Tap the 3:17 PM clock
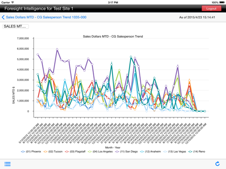The width and height of the screenshot is (226, 169). tap(113, 2)
